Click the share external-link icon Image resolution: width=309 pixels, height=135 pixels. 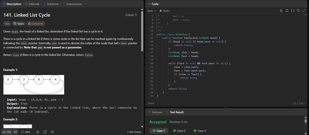pyautogui.click(x=45, y=132)
